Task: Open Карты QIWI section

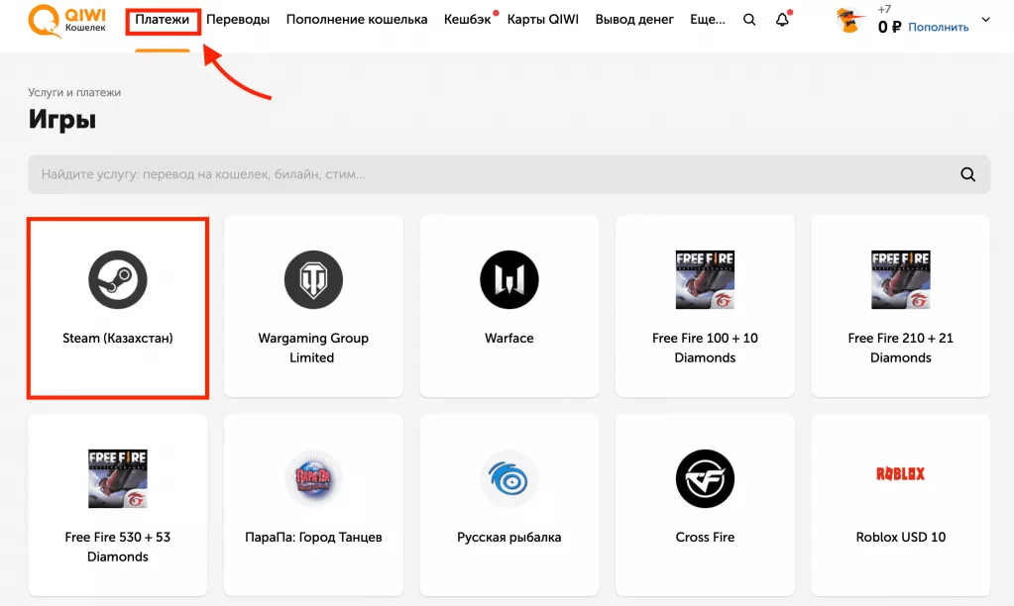Action: click(x=542, y=20)
